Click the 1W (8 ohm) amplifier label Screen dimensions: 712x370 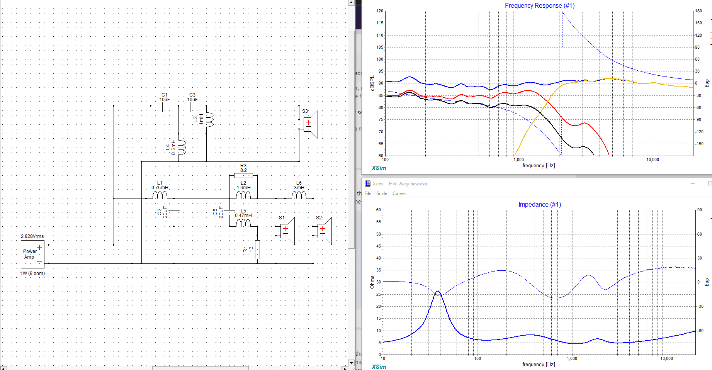[32, 273]
